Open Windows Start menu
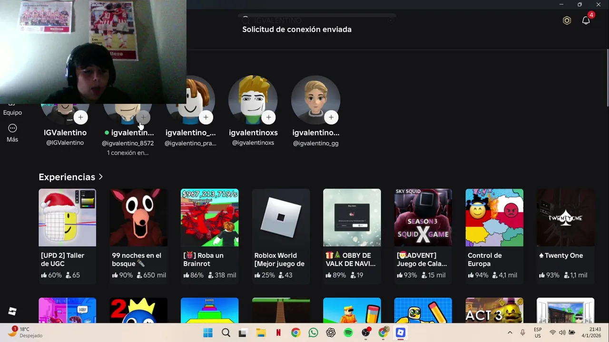Screen dimensions: 609x342 [x=208, y=332]
